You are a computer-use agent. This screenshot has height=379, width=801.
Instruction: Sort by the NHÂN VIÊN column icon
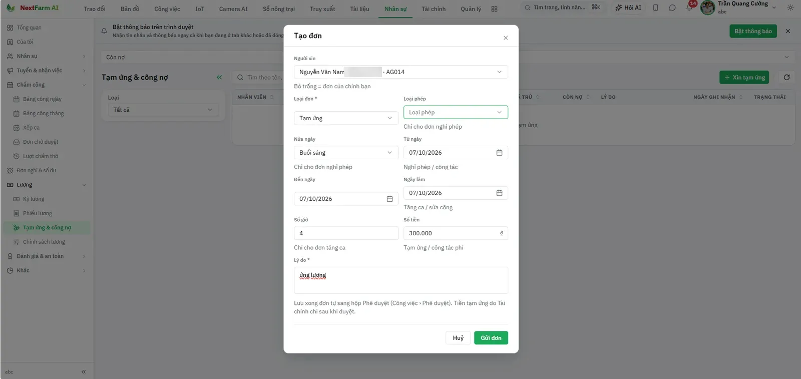(272, 97)
